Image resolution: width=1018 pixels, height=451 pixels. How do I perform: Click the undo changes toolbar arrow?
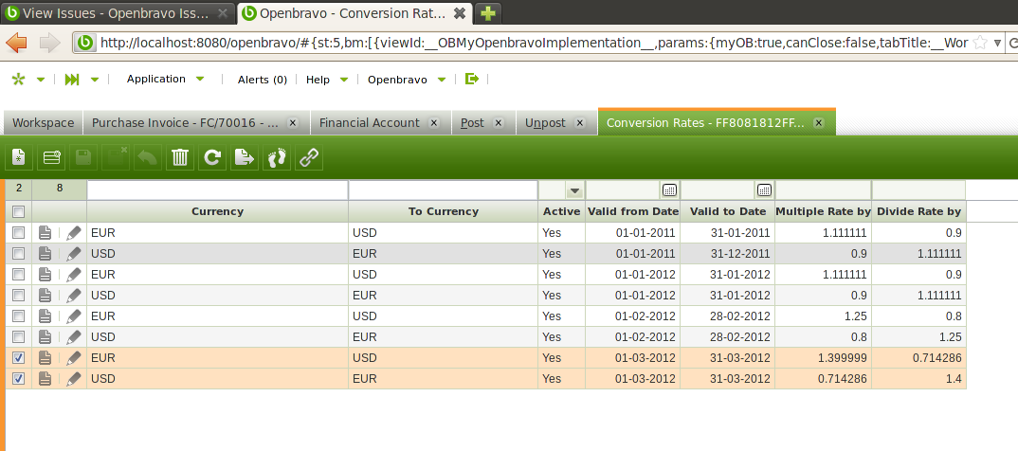click(147, 157)
